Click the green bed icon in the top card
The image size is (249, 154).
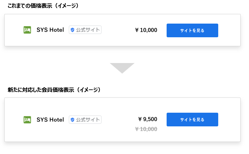click(x=27, y=30)
